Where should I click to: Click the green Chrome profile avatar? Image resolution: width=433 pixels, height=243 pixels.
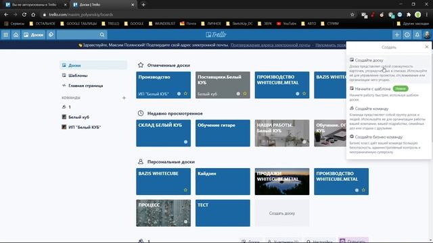(418, 15)
